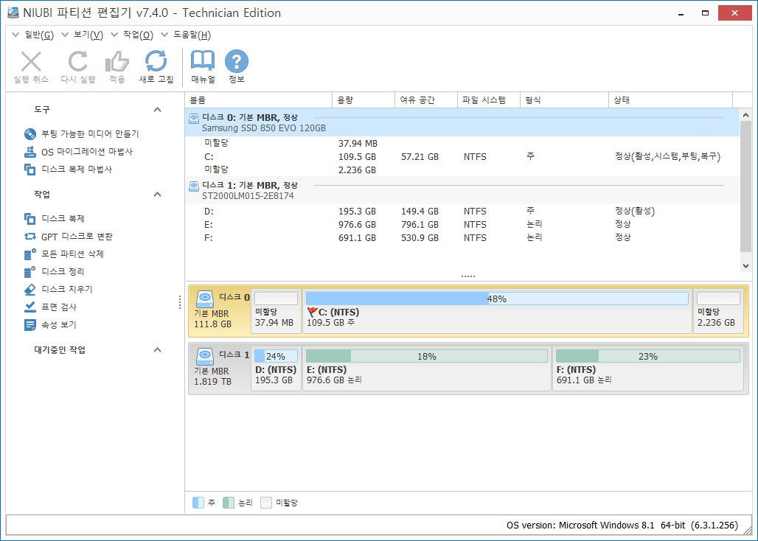Sort by 파일 시스템 column header
The image size is (758, 541).
[x=488, y=100]
